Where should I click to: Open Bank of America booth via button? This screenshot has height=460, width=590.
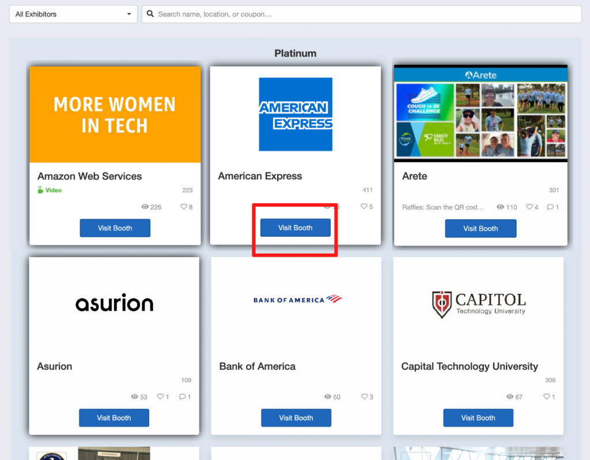pos(296,418)
